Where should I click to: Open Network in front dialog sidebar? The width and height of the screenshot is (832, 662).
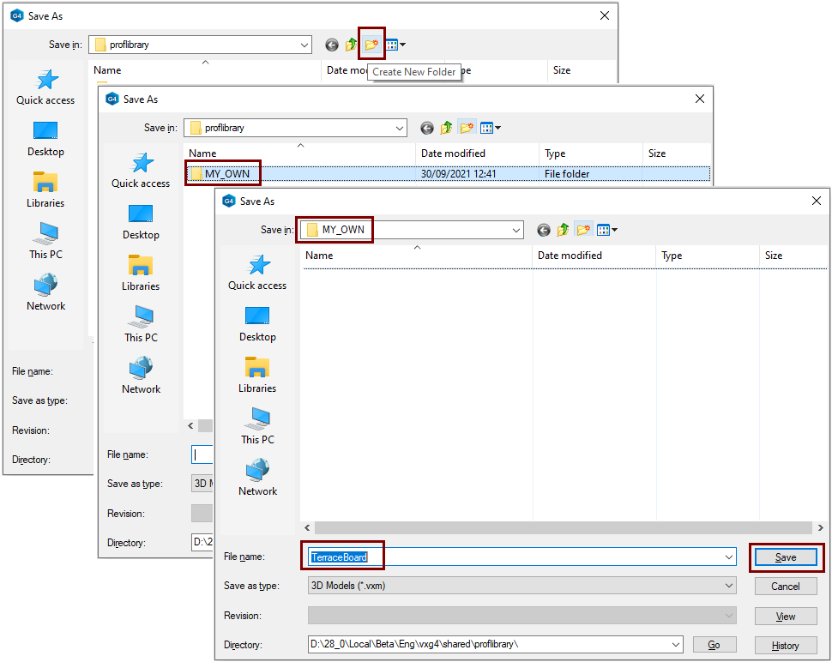pos(257,478)
